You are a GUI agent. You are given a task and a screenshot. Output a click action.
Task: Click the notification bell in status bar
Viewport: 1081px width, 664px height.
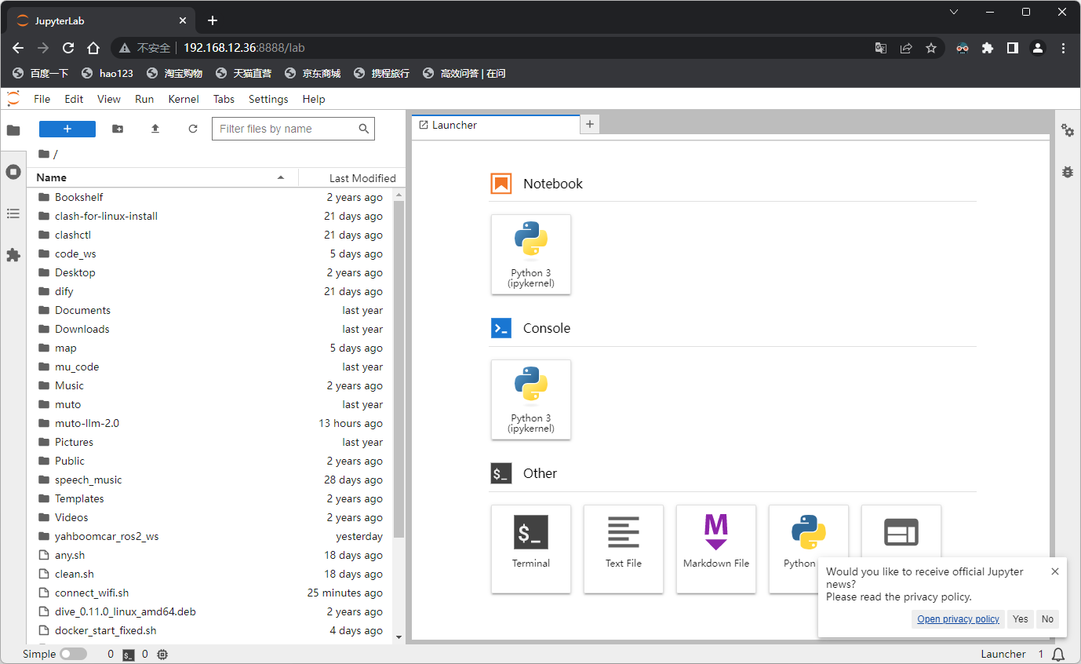click(1058, 654)
